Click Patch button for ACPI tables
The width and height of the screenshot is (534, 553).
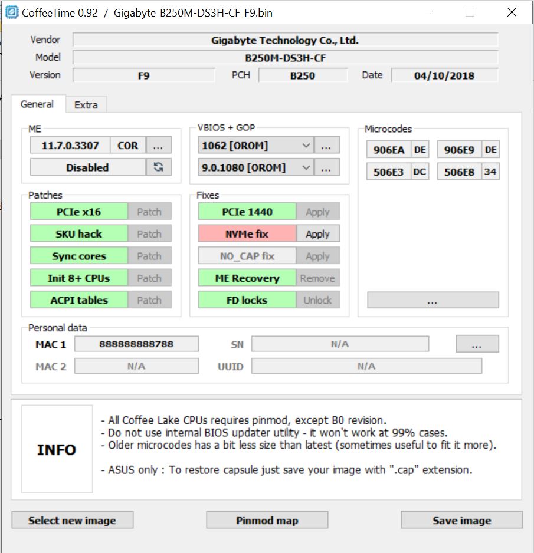[x=150, y=299]
